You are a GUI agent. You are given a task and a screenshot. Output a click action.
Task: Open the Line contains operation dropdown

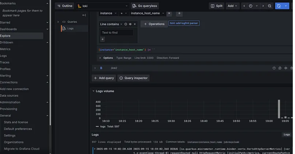pos(111,24)
